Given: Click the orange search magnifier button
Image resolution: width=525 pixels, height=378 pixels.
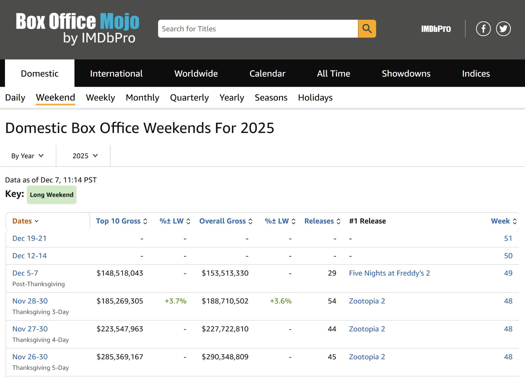Looking at the screenshot, I should [367, 29].
